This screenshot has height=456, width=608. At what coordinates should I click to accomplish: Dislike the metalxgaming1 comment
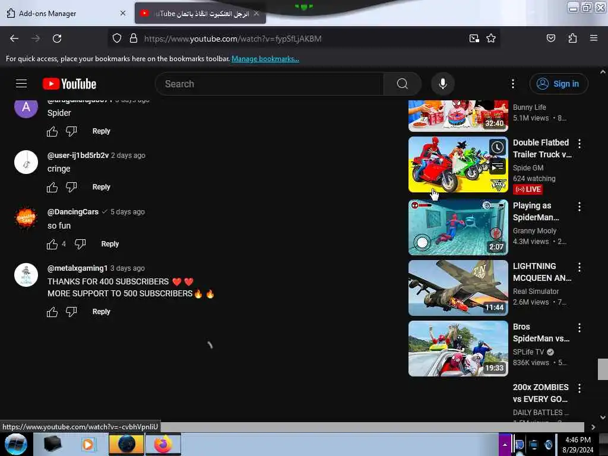[71, 312]
